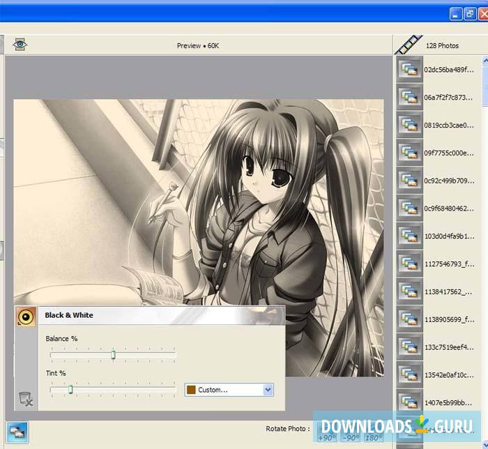Image resolution: width=488 pixels, height=449 pixels.
Task: Click file name 133c7519eef4...
Action: click(x=449, y=347)
